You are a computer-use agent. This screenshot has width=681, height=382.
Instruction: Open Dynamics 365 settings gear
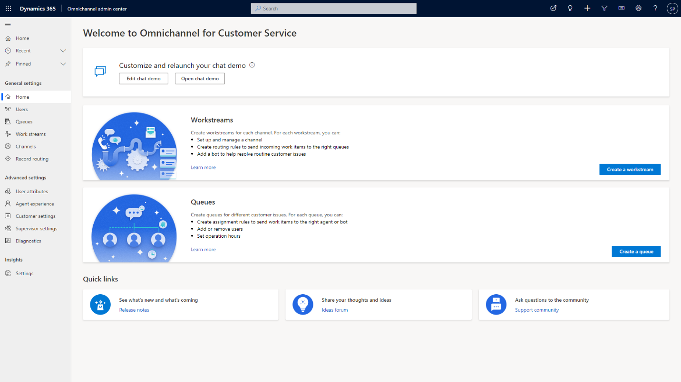pos(638,8)
